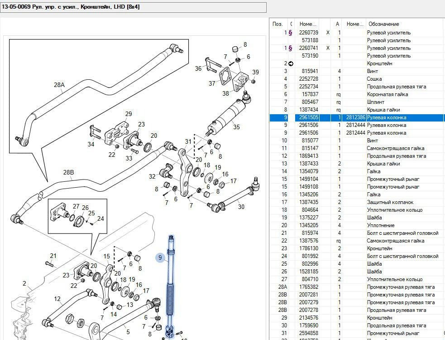
Task: Click part number 1765382 for position 28A
Action: [x=309, y=287]
